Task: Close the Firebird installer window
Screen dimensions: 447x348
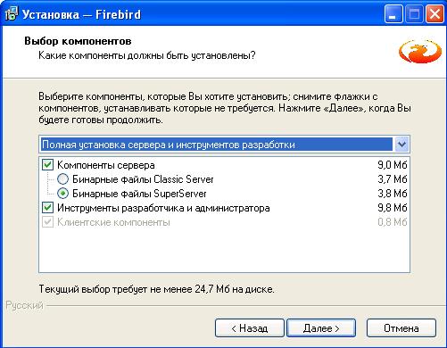Action: click(435, 14)
